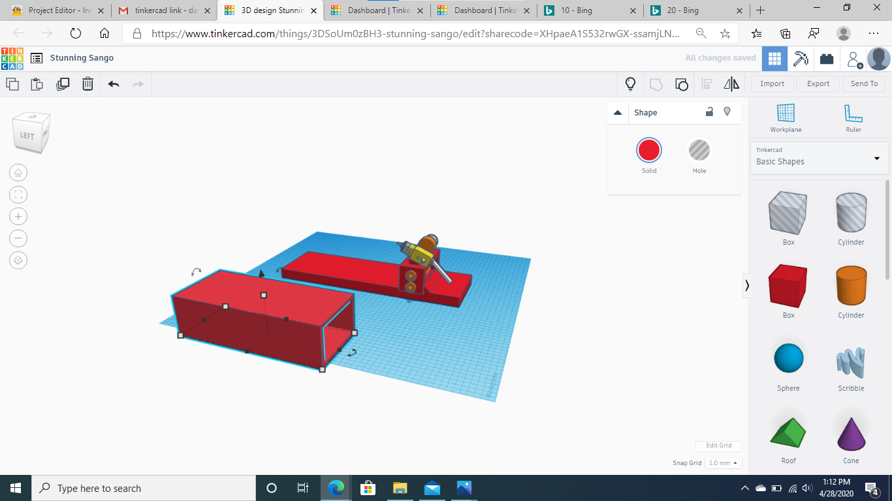Click the browser address bar URL
Viewport: 892px width, 501px height.
tap(415, 33)
